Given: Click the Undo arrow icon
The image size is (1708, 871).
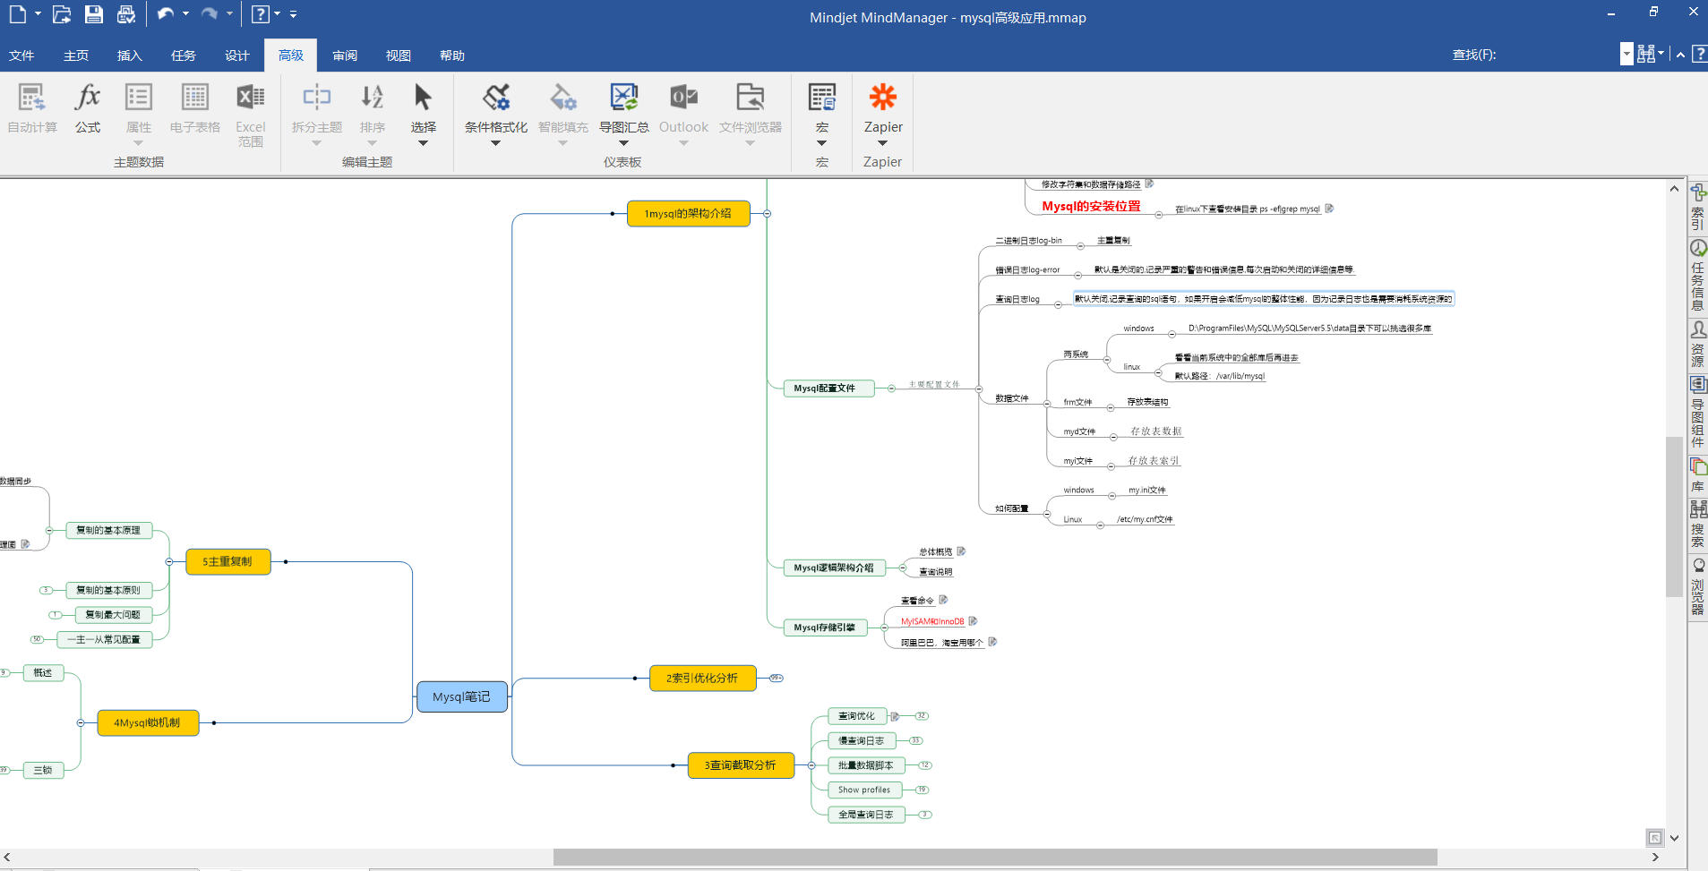Looking at the screenshot, I should pyautogui.click(x=165, y=14).
